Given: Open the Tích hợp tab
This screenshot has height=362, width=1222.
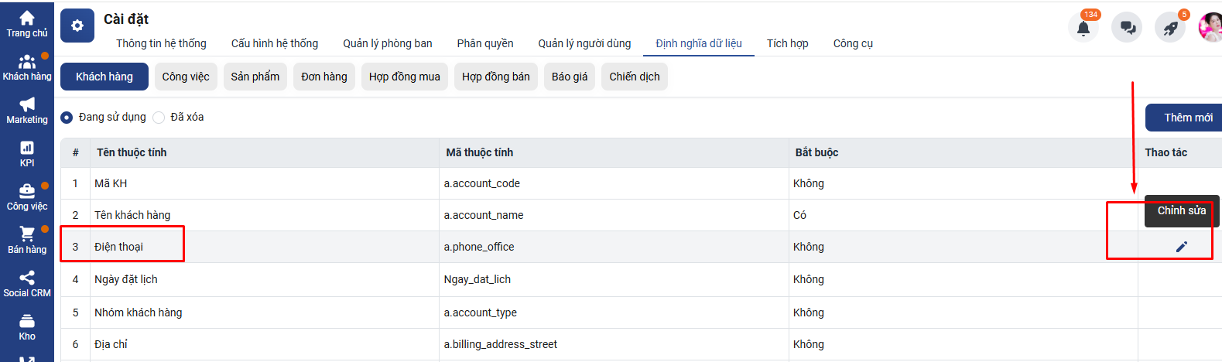Looking at the screenshot, I should click(x=787, y=43).
